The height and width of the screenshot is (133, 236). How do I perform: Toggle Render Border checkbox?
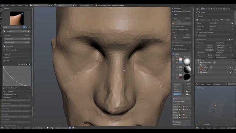(x=173, y=45)
